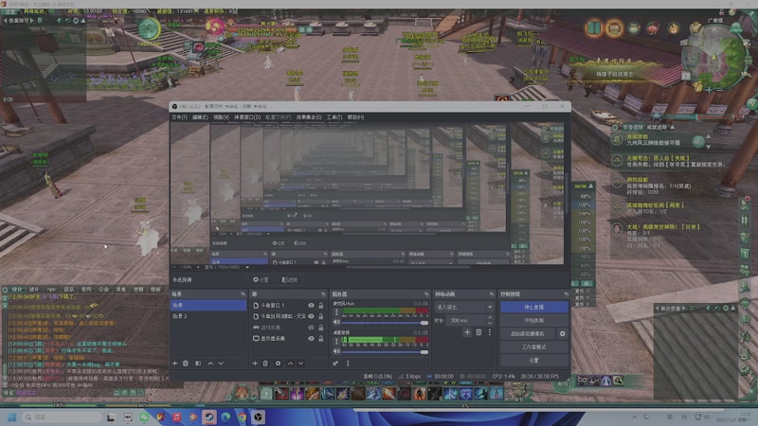Open advanced audio properties link icon
Viewport: 758px width, 426px height.
[x=335, y=364]
